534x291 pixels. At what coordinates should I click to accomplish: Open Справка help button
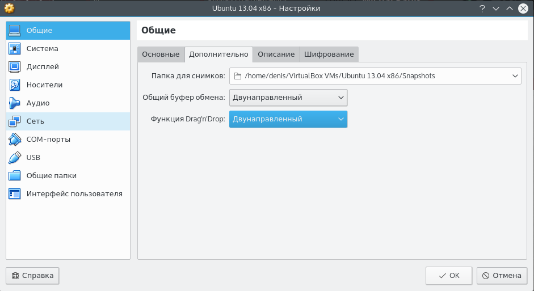pos(32,276)
